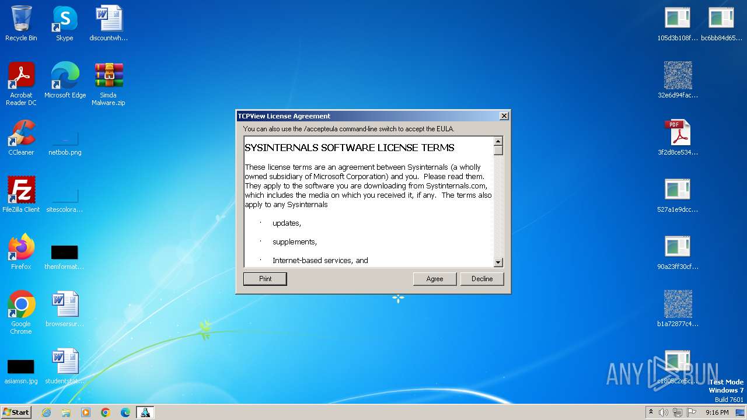Select the Acrobat Reader DC shortcut
This screenshot has height=420, width=747.
pos(21,84)
